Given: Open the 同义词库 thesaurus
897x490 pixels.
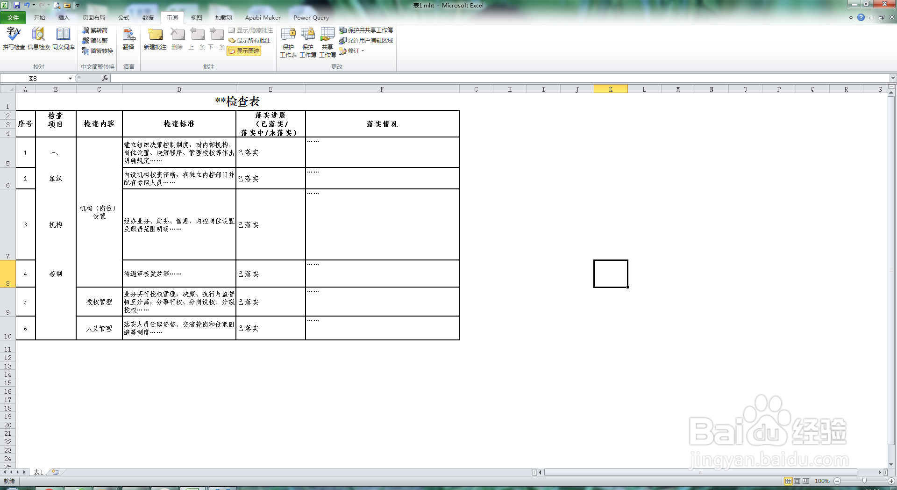Looking at the screenshot, I should click(63, 38).
